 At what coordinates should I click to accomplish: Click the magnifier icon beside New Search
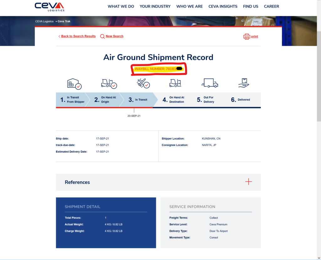[103, 36]
